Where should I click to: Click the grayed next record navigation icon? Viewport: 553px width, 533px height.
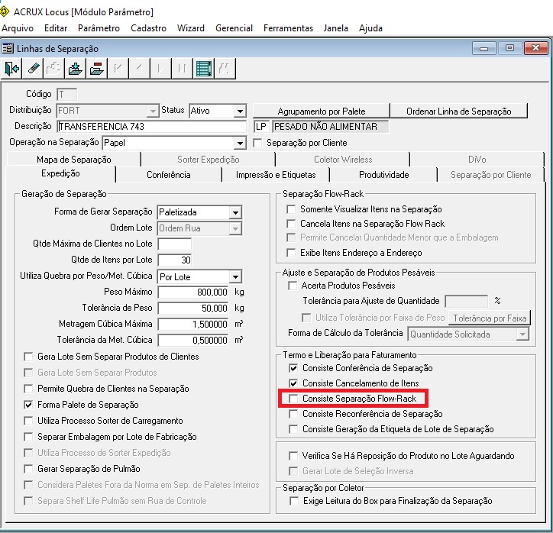pyautogui.click(x=160, y=69)
